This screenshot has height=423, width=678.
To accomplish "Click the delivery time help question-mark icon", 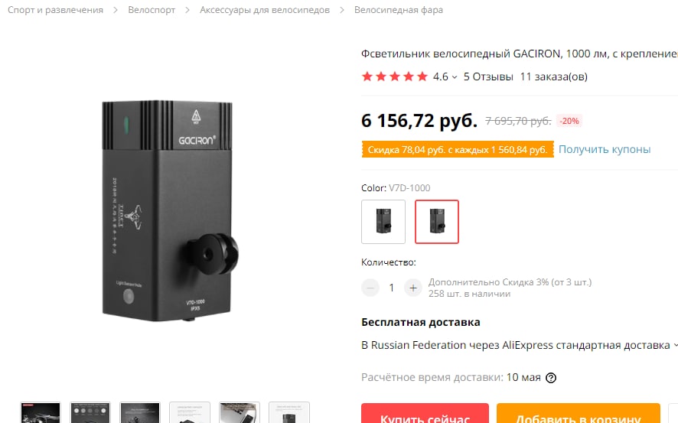I will (x=551, y=378).
